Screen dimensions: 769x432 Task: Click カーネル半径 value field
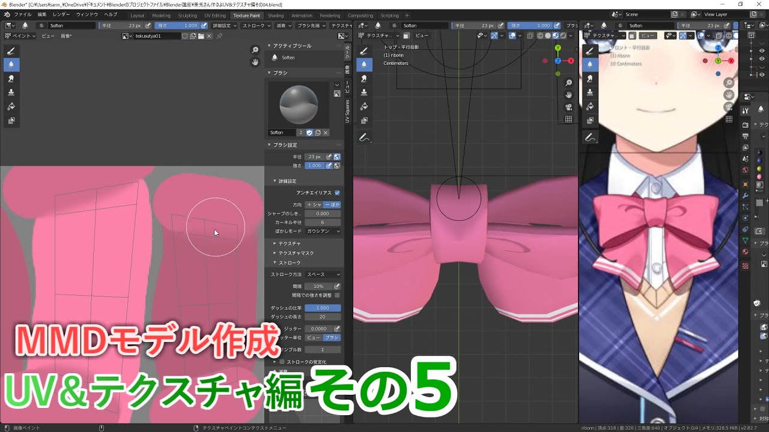pyautogui.click(x=323, y=222)
